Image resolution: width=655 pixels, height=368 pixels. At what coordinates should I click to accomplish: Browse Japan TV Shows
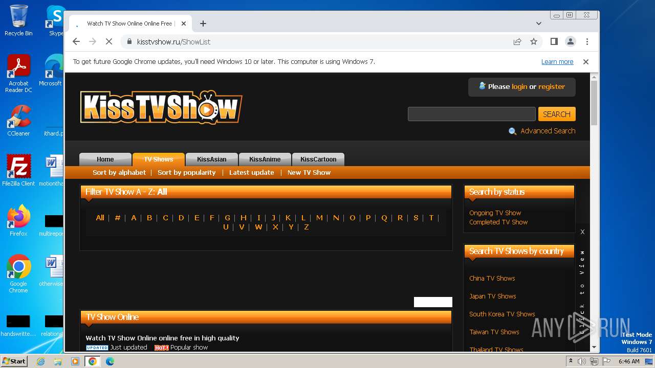tap(493, 296)
